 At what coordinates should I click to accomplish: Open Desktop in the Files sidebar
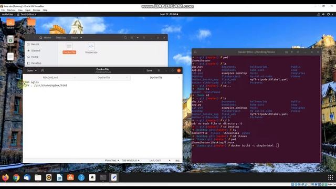[36, 63]
